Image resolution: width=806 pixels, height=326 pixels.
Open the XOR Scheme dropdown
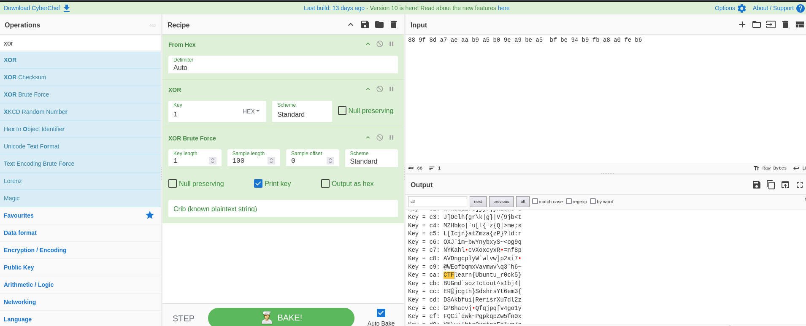[302, 111]
